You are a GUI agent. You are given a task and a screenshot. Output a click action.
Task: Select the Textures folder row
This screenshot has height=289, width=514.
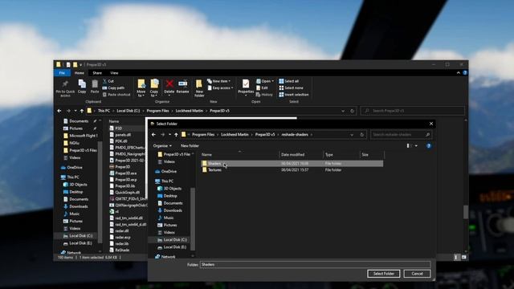(x=292, y=169)
